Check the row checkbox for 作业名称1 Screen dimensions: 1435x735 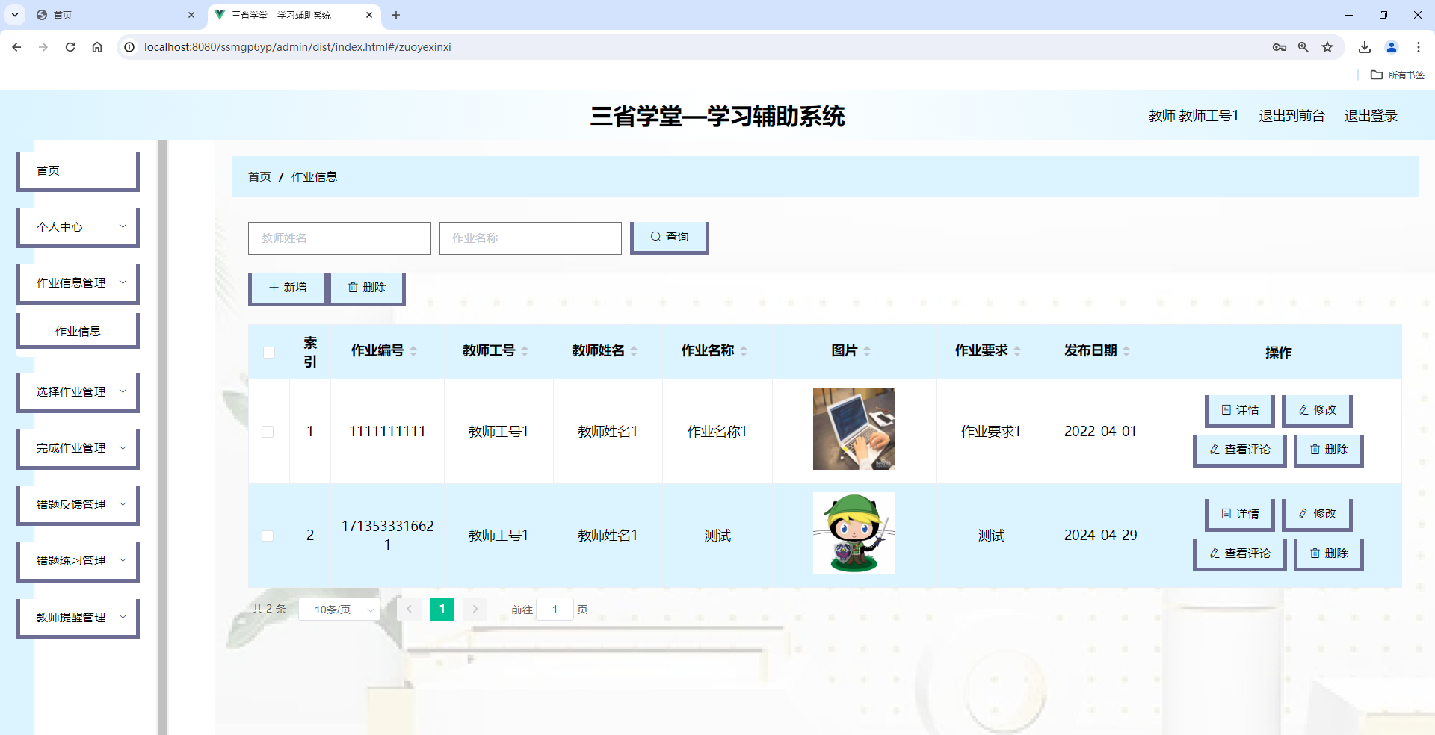(x=269, y=431)
